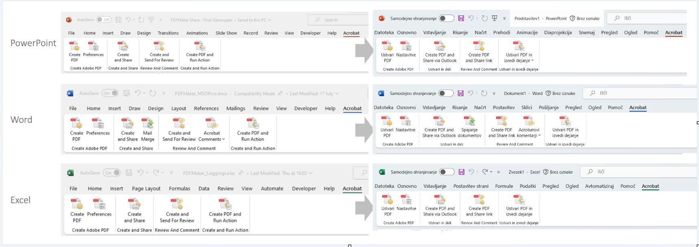Open Acrobatovi komentarji dropdown in Slovenian Word
The height and width of the screenshot is (247, 699).
click(x=529, y=127)
